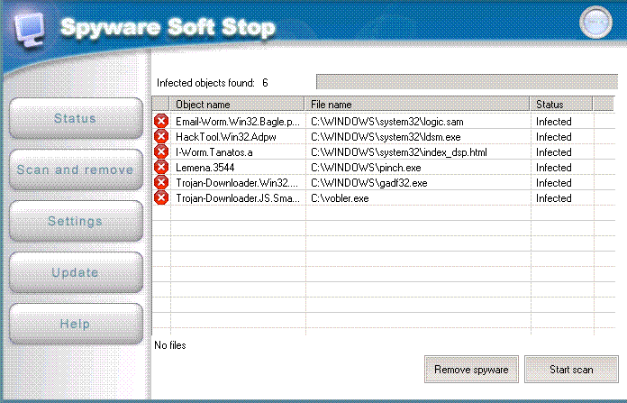627x403 pixels.
Task: Select the Trojan-Downloader.Win32.... object name
Action: 237,183
